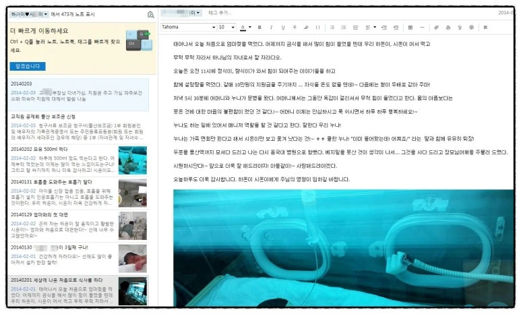This screenshot has height=314, width=521.
Task: Click the font color underlined 'a' icon
Action: tap(243, 27)
